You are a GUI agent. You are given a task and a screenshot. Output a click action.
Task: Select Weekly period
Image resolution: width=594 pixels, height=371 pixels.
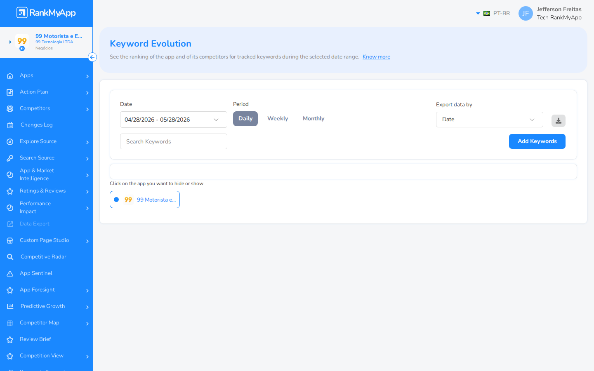pos(278,119)
